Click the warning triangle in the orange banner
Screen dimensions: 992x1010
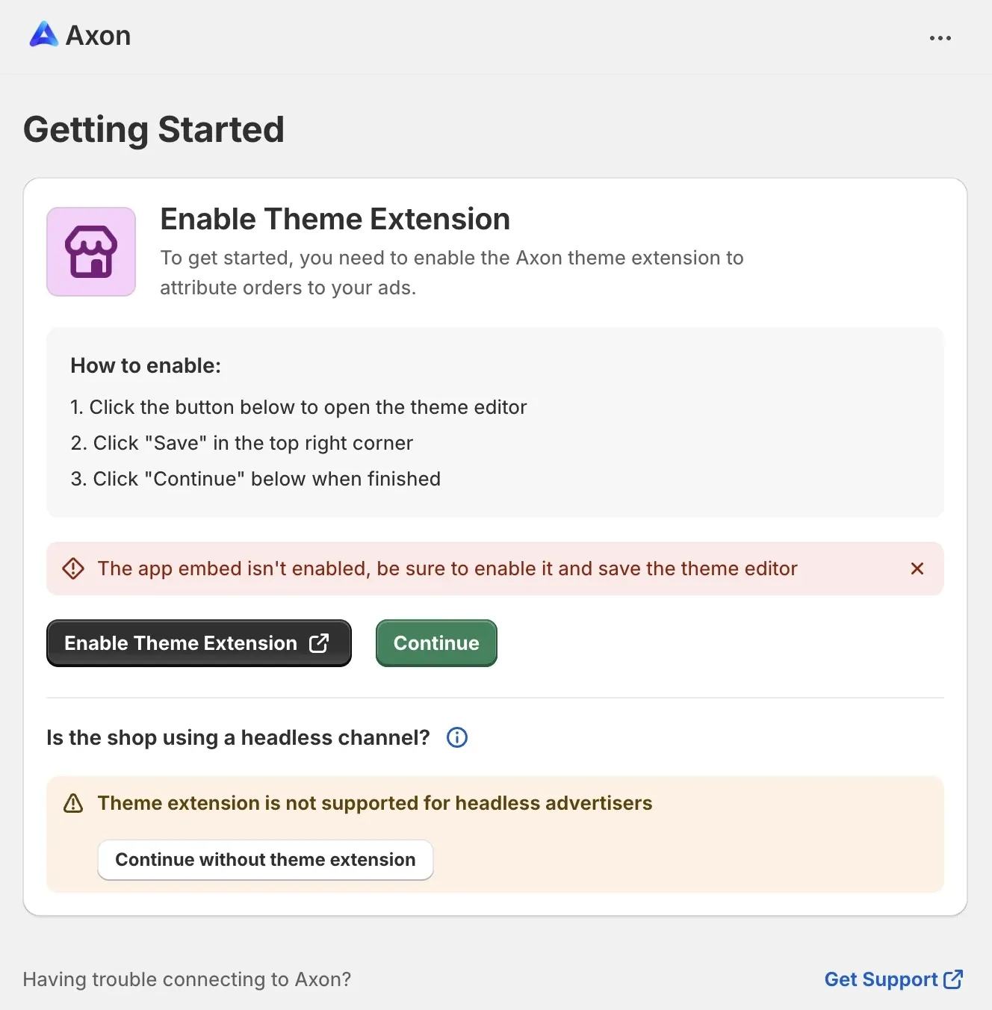point(73,803)
